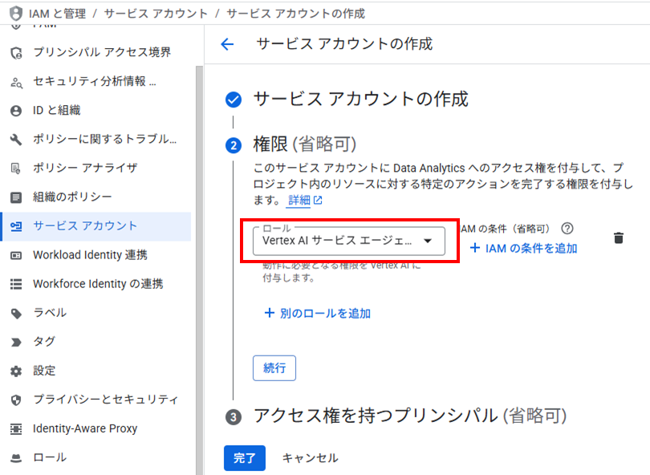This screenshot has height=475, width=650.
Task: Click the shield icon for プライバシーとセキュリティ
Action: pos(15,400)
